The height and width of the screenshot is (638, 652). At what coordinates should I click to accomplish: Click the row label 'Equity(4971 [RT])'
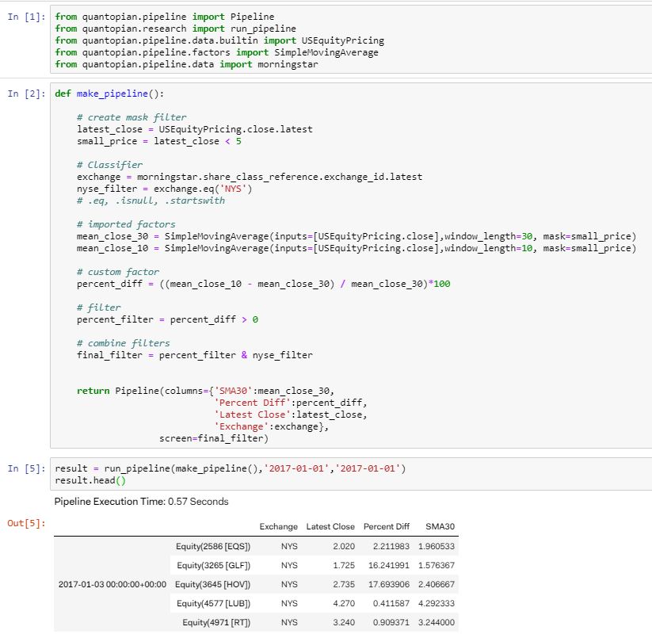point(216,623)
